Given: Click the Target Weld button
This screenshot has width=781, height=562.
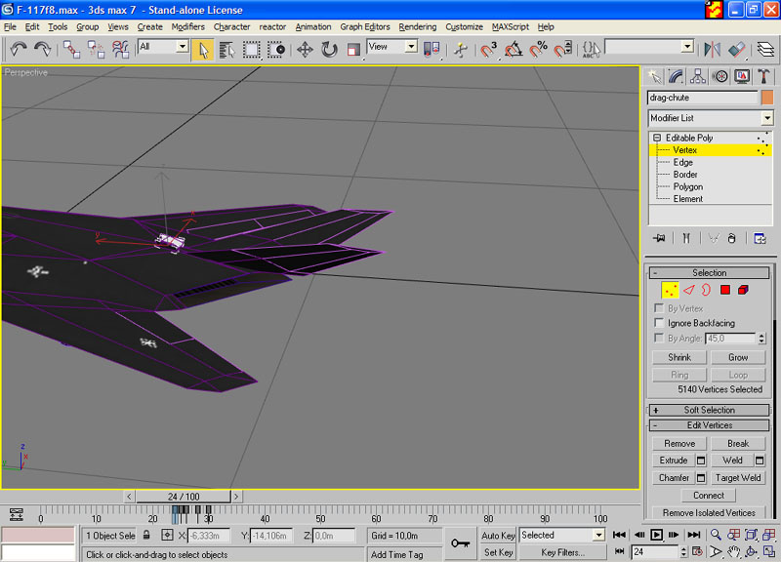Looking at the screenshot, I should (738, 478).
